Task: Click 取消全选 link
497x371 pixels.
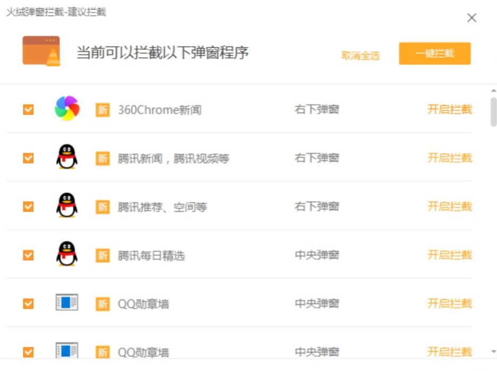Action: tap(361, 56)
